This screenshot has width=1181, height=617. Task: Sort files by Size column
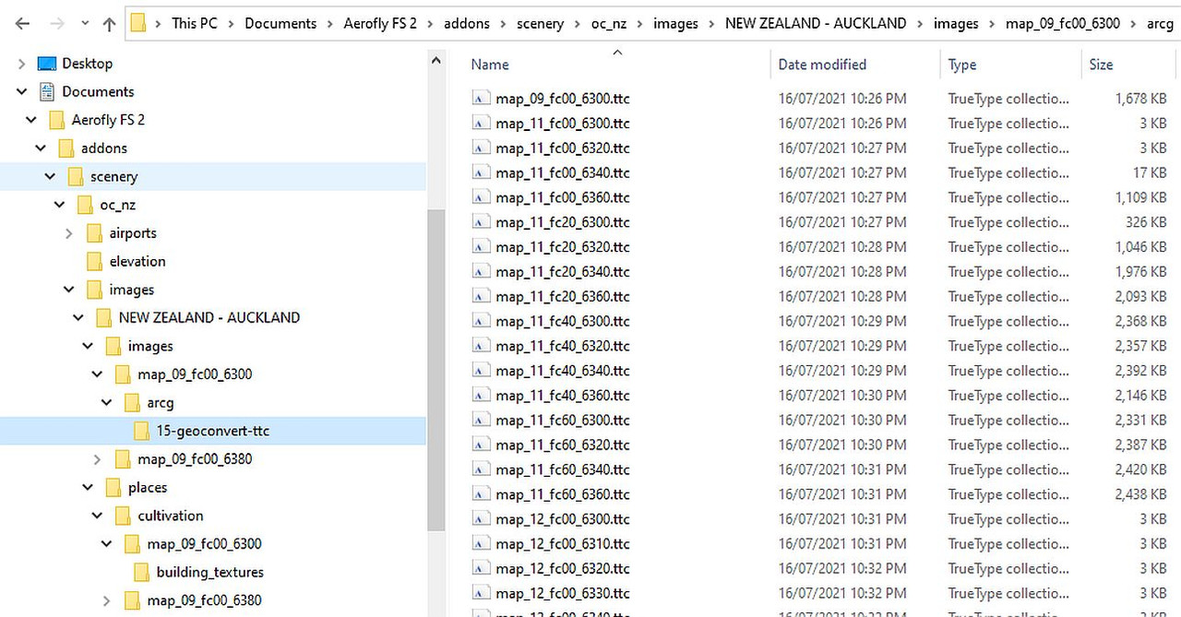point(1101,65)
